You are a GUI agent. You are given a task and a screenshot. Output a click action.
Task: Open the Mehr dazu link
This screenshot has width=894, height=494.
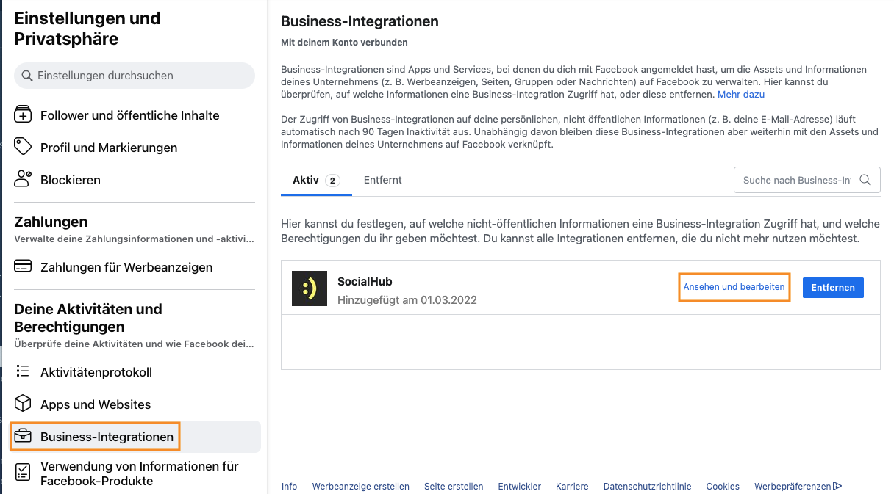point(741,95)
